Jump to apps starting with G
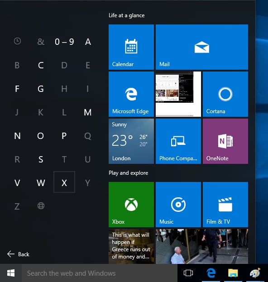268x282 pixels. [x=41, y=89]
